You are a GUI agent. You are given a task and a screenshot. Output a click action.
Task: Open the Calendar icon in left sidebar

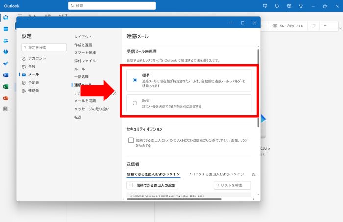point(6,29)
